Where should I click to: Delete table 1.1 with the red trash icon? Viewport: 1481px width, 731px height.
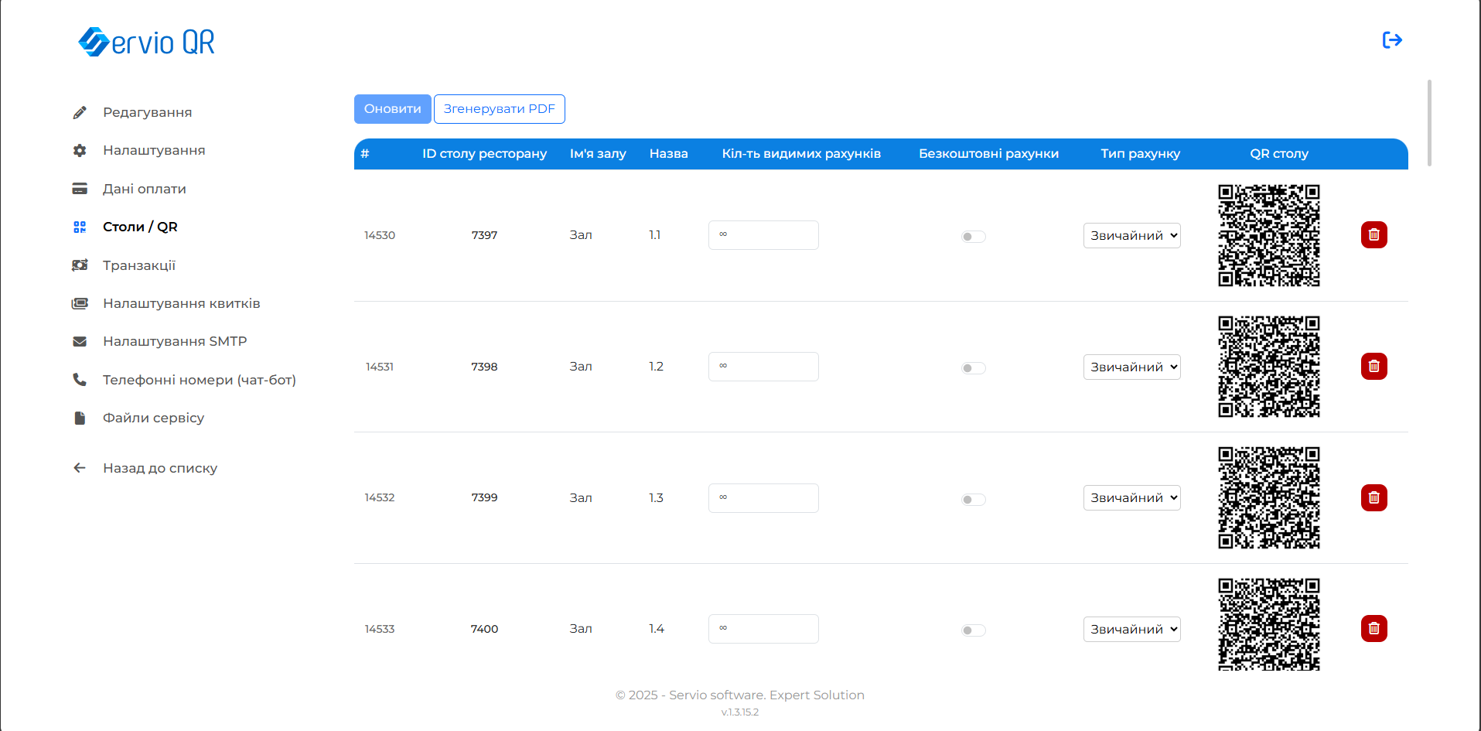(x=1374, y=235)
